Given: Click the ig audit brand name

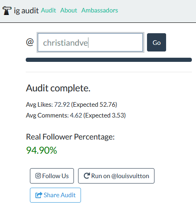Looking at the screenshot, I should tap(26, 11).
